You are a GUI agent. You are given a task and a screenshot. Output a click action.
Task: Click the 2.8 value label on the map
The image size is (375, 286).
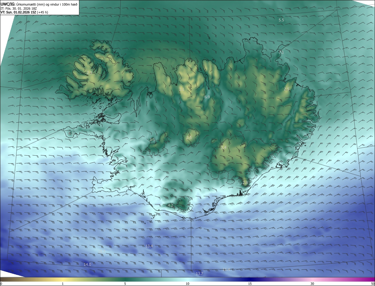[x=245, y=182]
